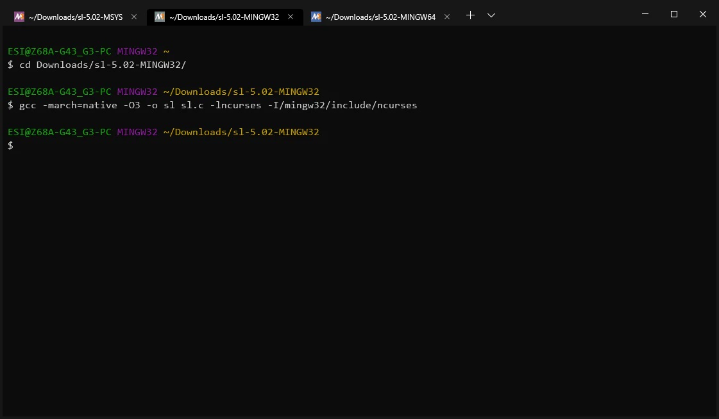Viewport: 719px width, 419px height.
Task: Click the gcc -march=native command line
Action: click(x=212, y=105)
